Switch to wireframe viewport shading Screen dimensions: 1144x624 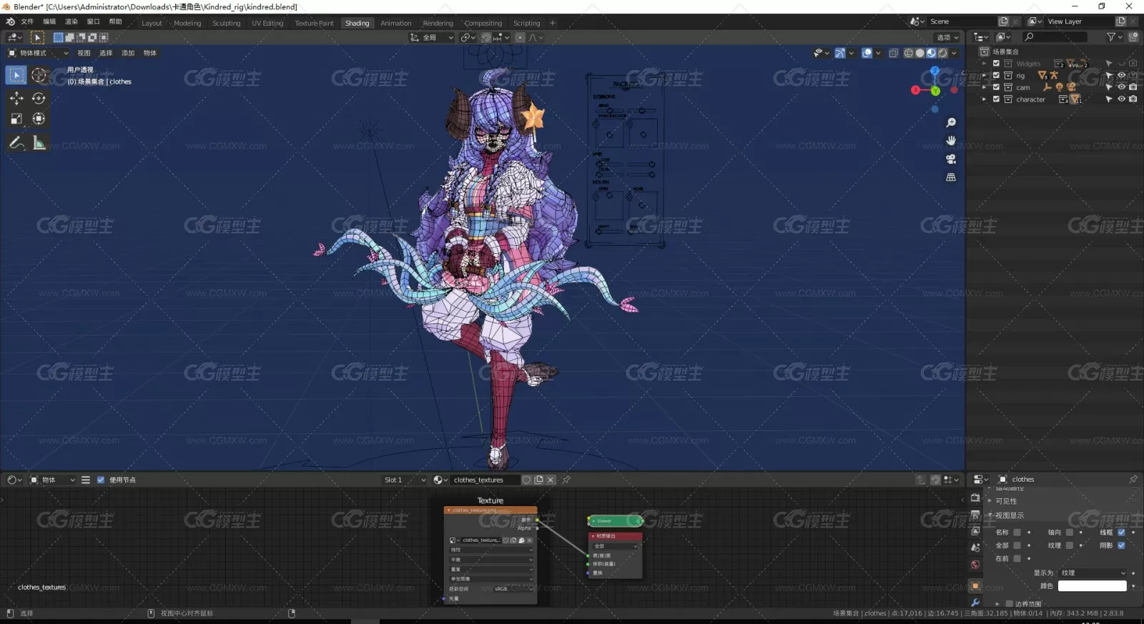click(909, 53)
